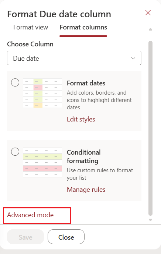This screenshot has height=254, width=161.
Task: Click the scrollbar down arrow
Action: [150, 220]
